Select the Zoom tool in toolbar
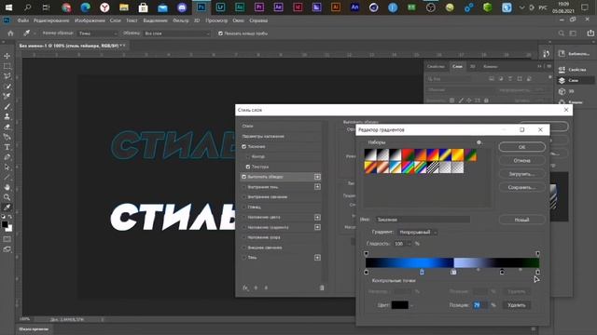Screen dimensions: 597x335 pos(7,197)
